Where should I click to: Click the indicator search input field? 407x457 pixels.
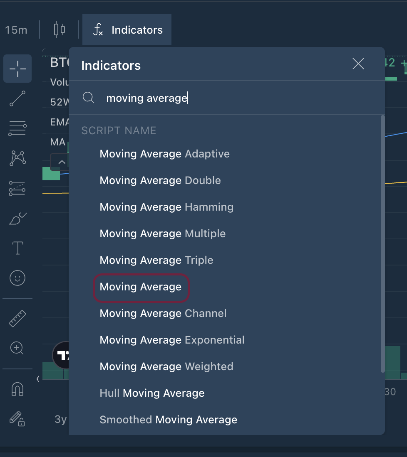(233, 98)
